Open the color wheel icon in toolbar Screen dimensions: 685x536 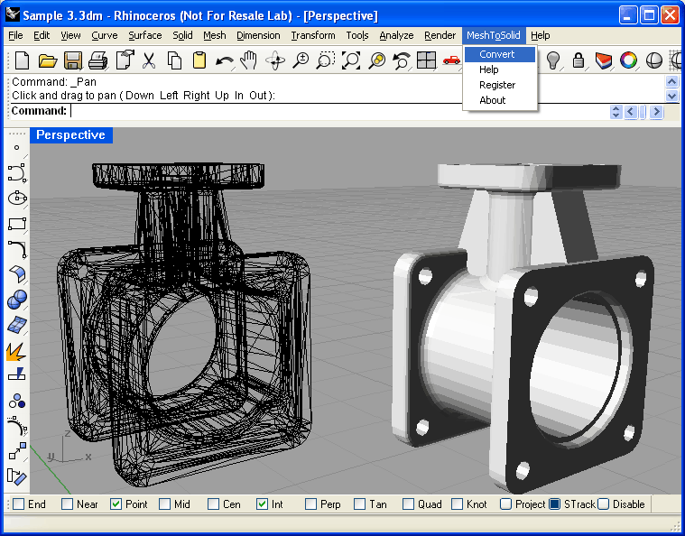point(628,60)
